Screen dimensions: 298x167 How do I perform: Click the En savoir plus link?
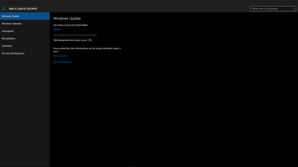click(60, 56)
